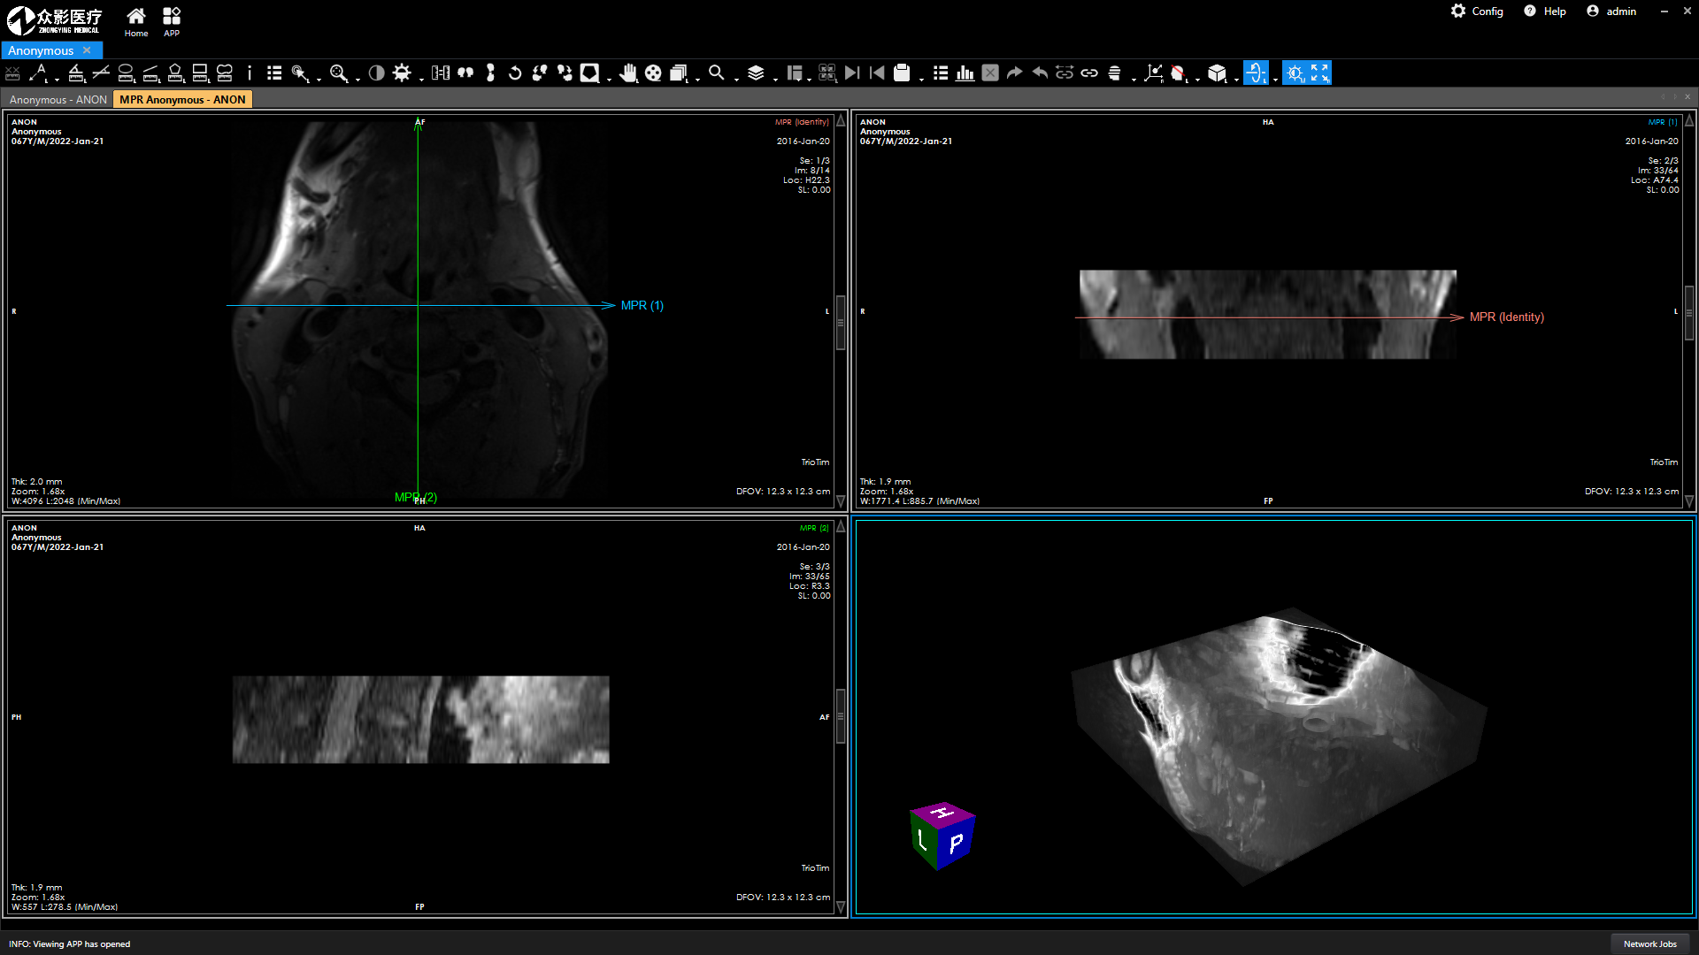
Task: Toggle the link series synchronization
Action: pyautogui.click(x=1089, y=73)
